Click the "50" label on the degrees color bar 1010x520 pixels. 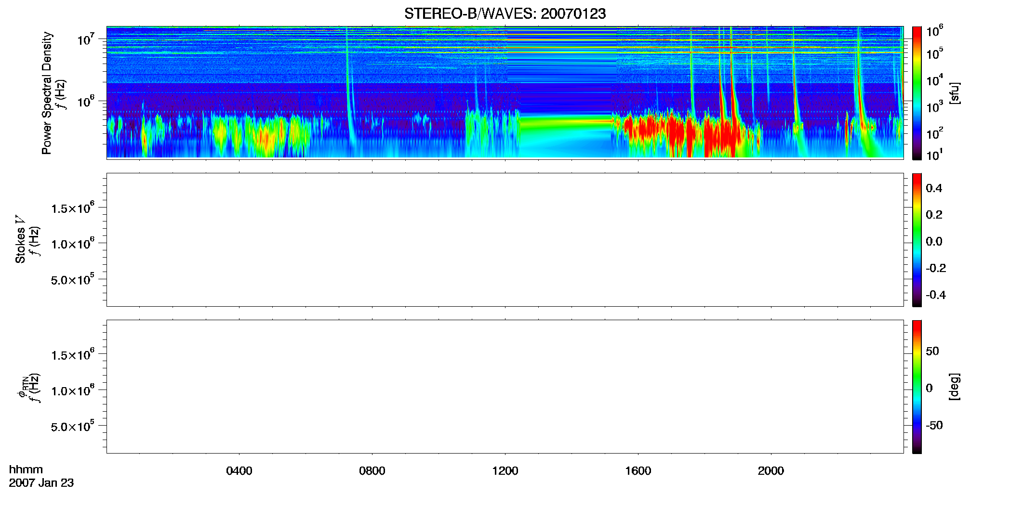932,351
